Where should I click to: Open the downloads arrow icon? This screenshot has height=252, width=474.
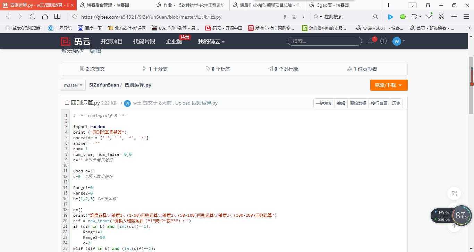(x=429, y=16)
